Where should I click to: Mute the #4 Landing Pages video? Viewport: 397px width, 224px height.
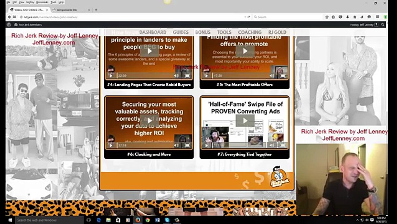176,76
